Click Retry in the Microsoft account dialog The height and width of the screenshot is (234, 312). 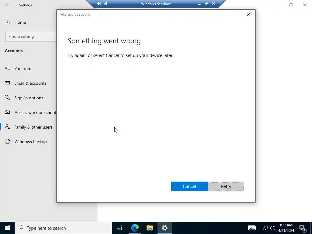pyautogui.click(x=226, y=186)
